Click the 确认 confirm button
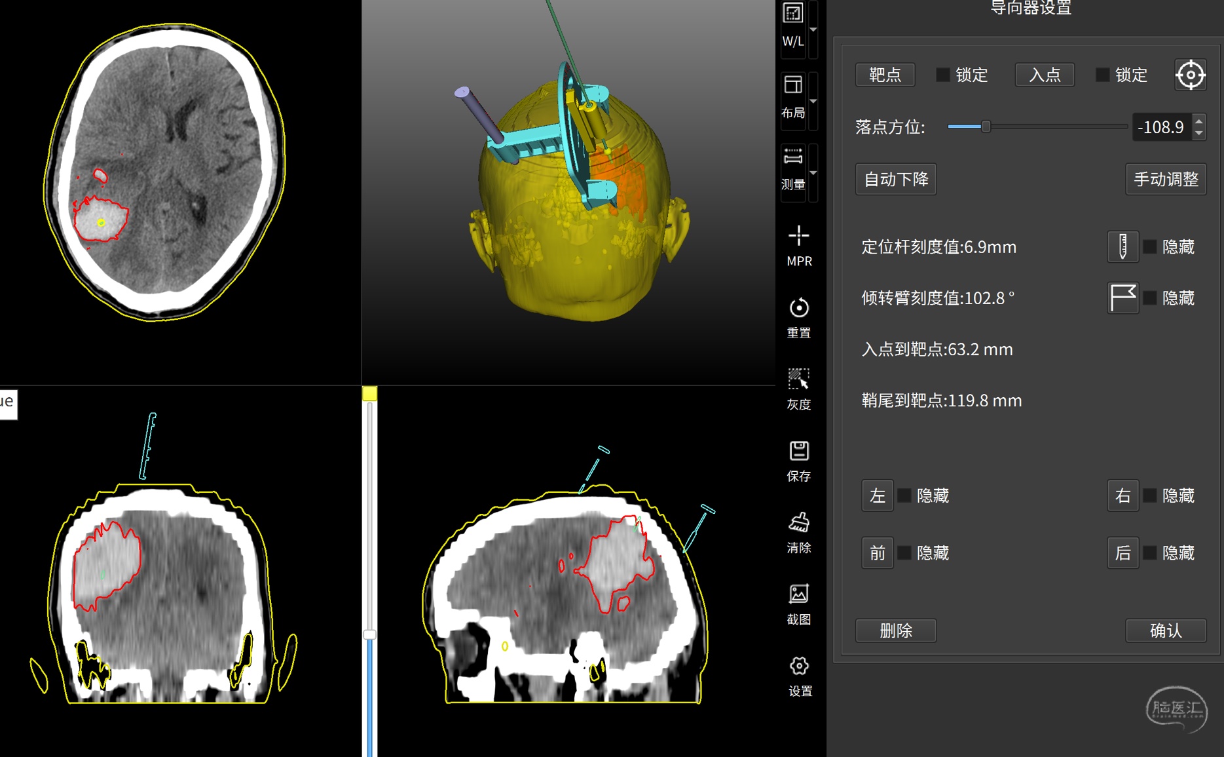 1165,631
